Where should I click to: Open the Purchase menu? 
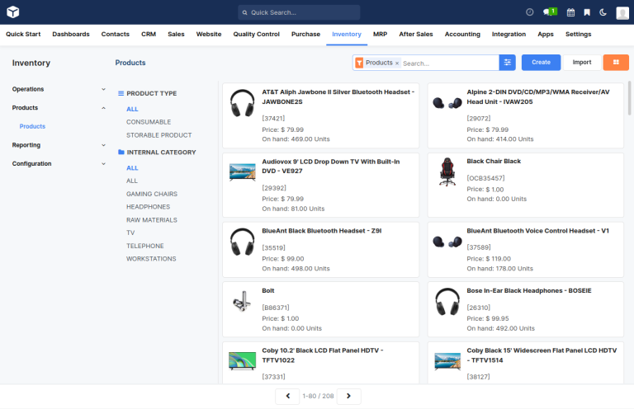pos(305,35)
